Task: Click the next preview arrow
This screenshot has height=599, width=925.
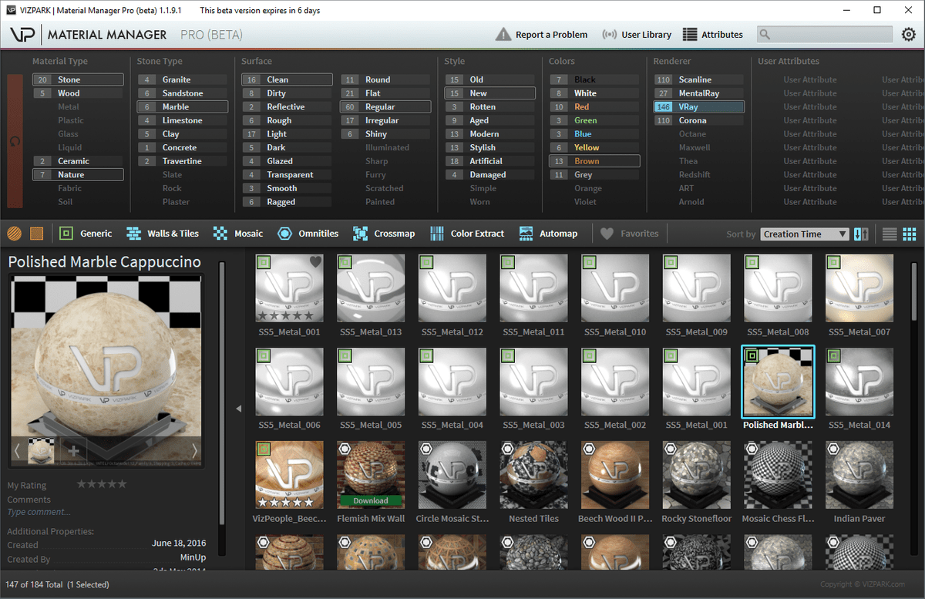Action: (193, 452)
